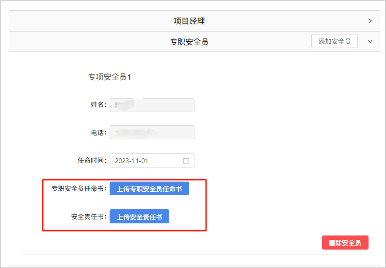
Task: Click the 任命时间 field label
Action: (92, 160)
